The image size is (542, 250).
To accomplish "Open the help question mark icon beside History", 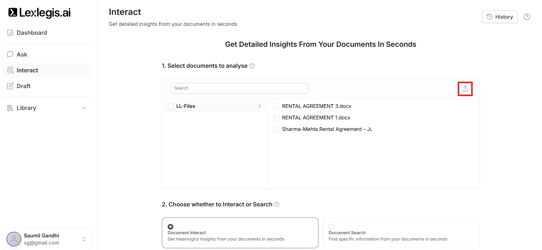I will click(526, 17).
